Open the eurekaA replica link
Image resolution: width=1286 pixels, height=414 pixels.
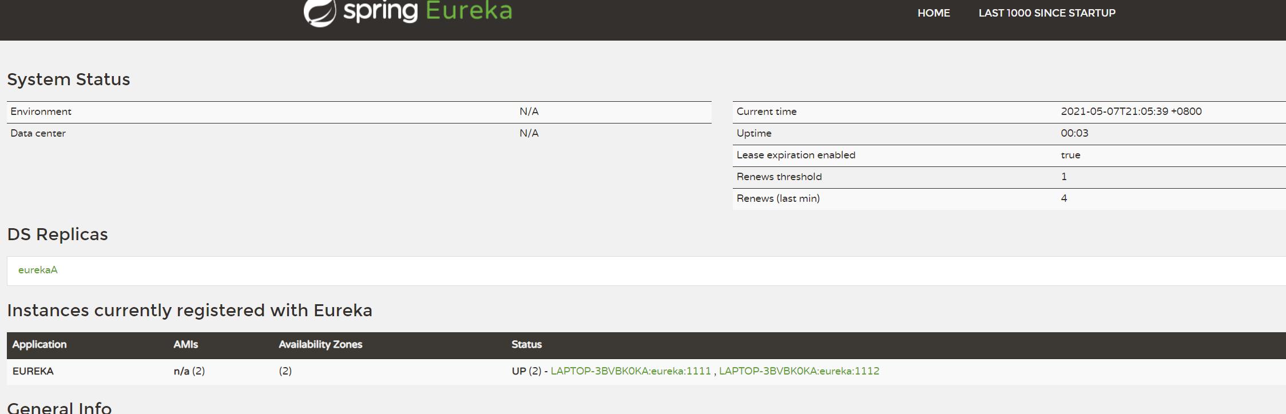click(38, 270)
